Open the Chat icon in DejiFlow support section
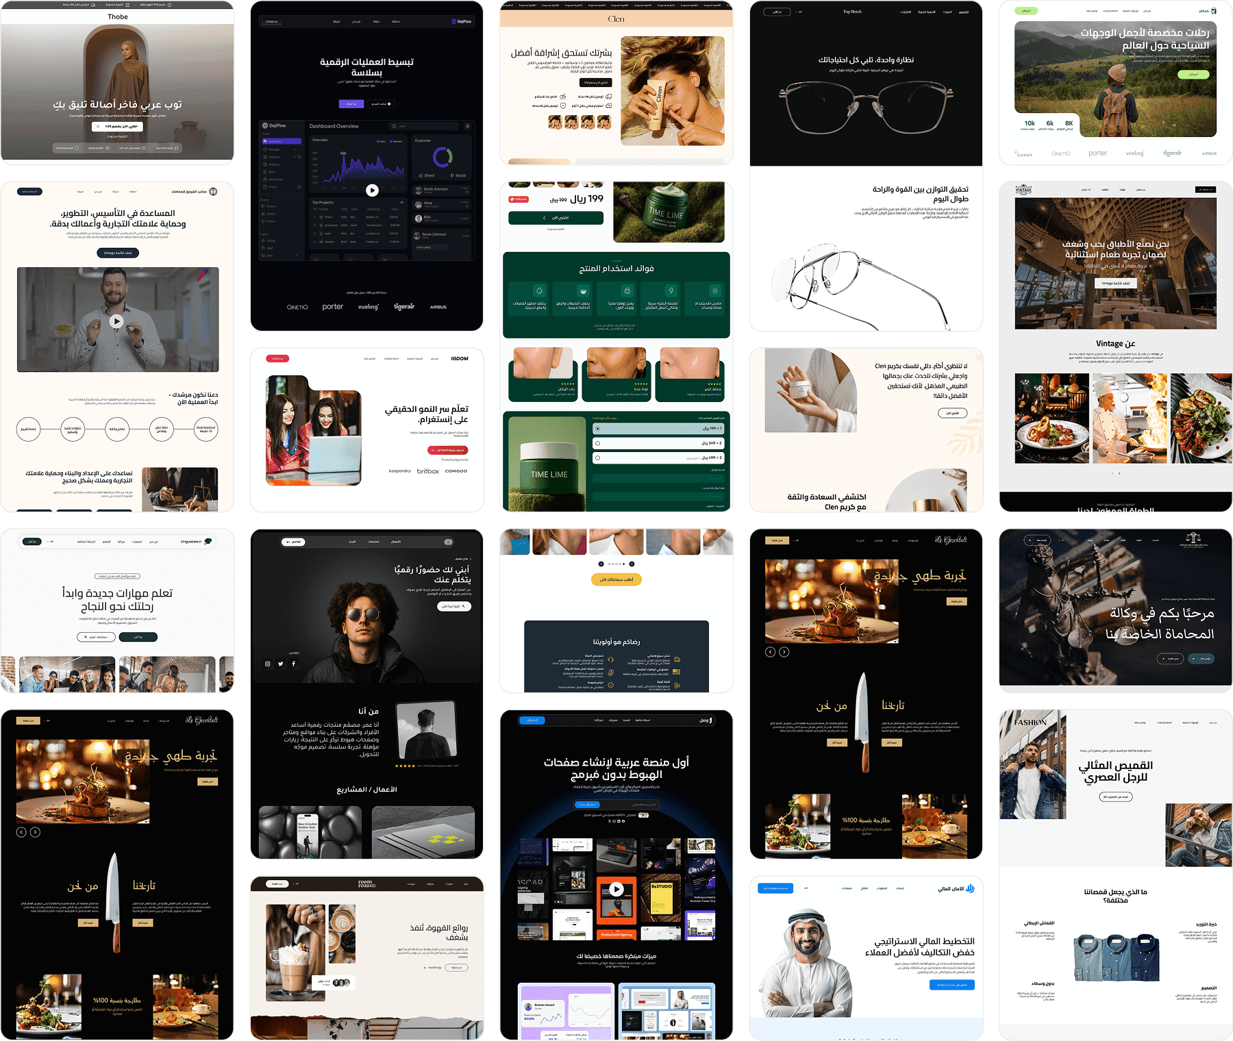The image size is (1233, 1041). [x=263, y=255]
